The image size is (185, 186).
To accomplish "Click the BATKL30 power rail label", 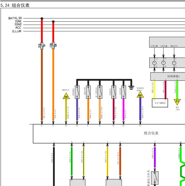I will (15, 18).
